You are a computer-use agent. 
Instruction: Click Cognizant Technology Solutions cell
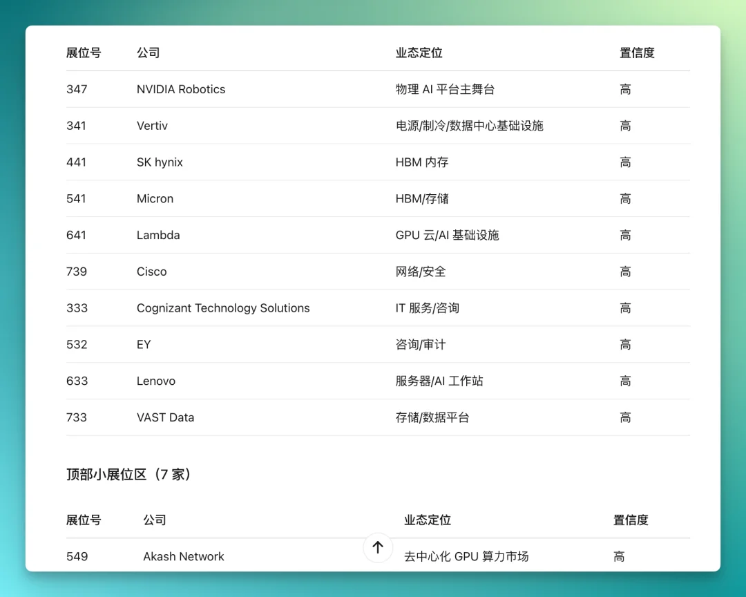tap(223, 308)
